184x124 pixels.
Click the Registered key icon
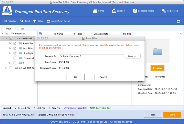(x=164, y=11)
